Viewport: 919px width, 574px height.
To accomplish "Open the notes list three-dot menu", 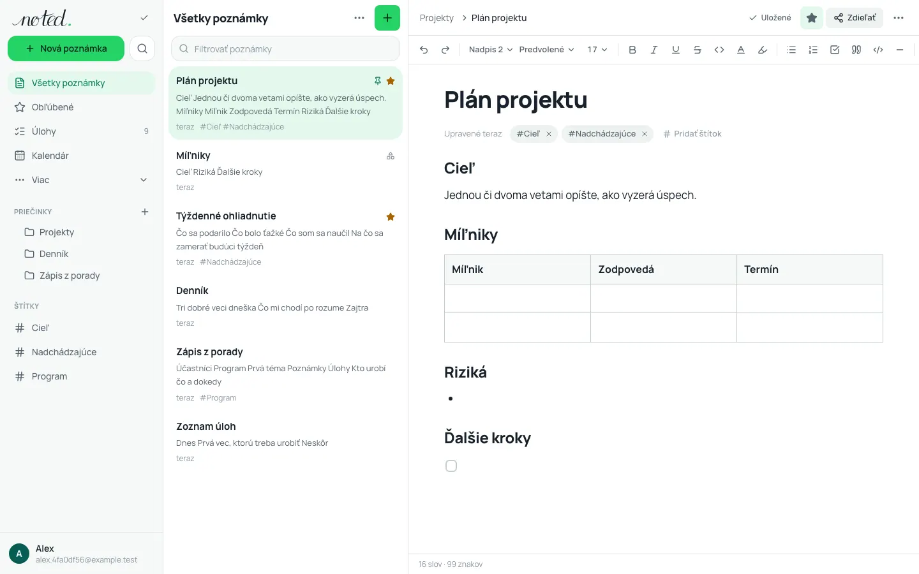I will 359,18.
